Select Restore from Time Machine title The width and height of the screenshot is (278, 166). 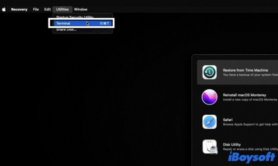tap(245, 70)
